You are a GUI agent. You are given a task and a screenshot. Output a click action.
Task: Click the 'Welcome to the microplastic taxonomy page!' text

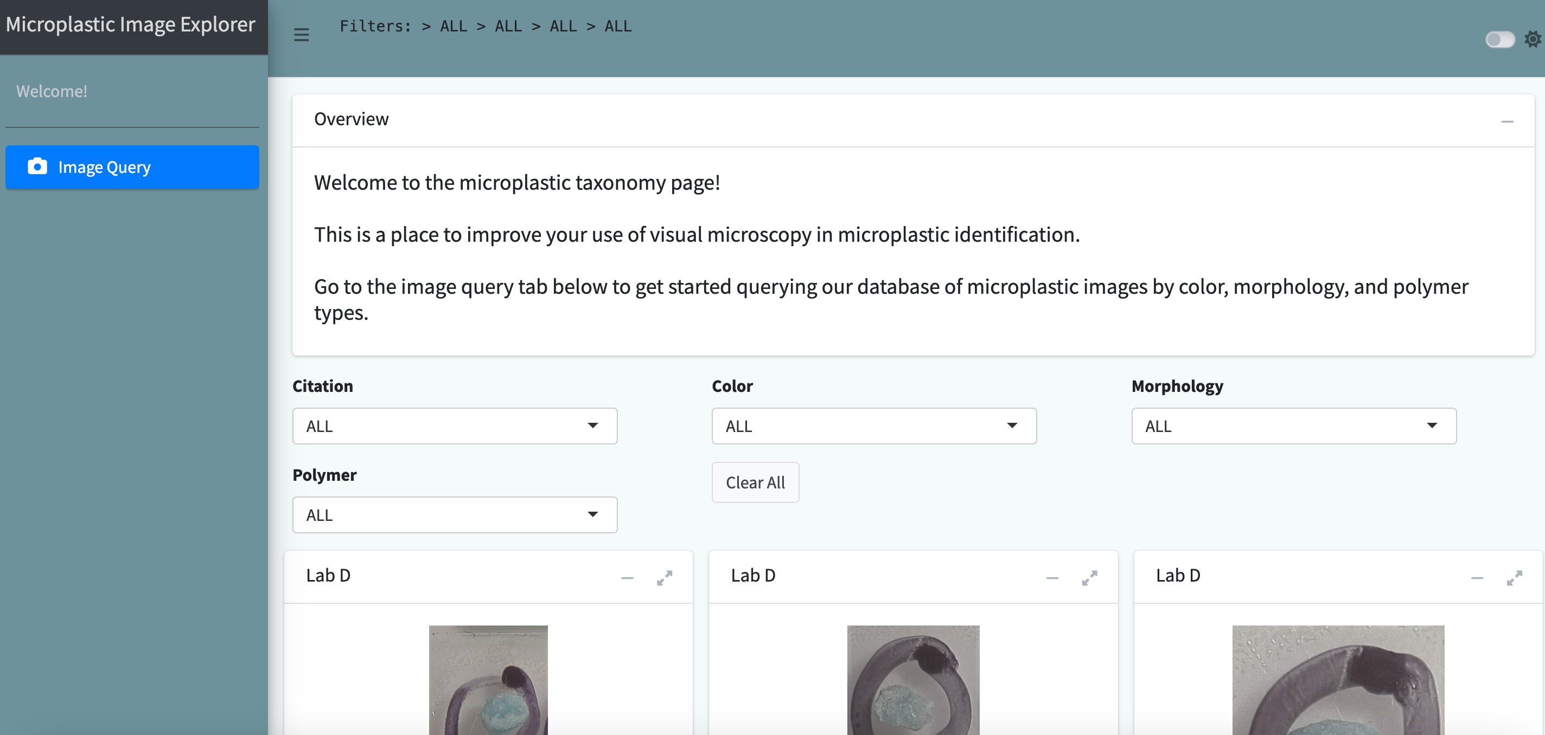coord(517,183)
